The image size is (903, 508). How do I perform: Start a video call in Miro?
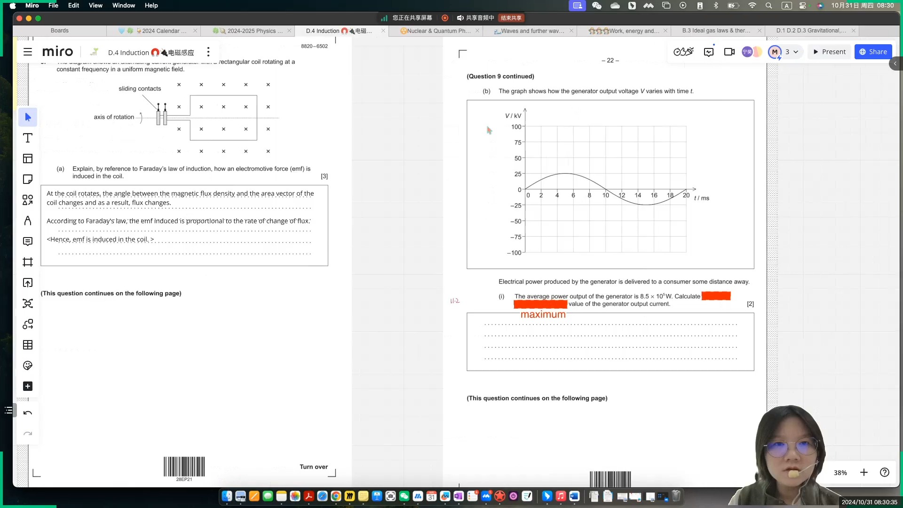click(x=729, y=52)
